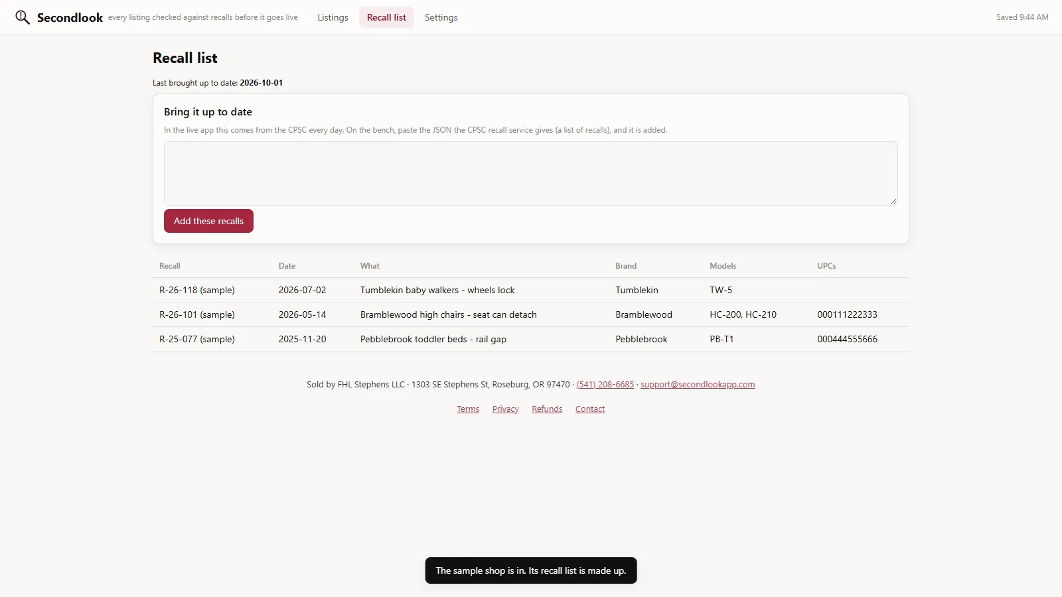Focus the recall JSON paste textarea
Viewport: 1062px width, 597px height.
pyautogui.click(x=530, y=173)
